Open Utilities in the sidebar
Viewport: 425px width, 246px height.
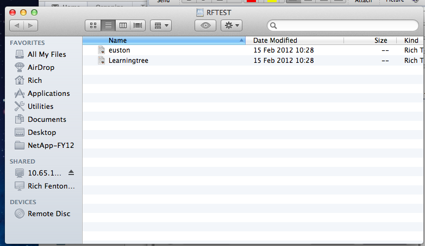[x=43, y=106]
